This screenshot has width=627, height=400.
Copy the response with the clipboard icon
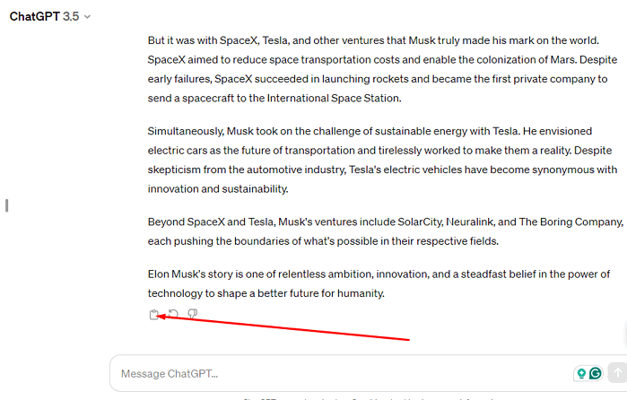coord(154,315)
